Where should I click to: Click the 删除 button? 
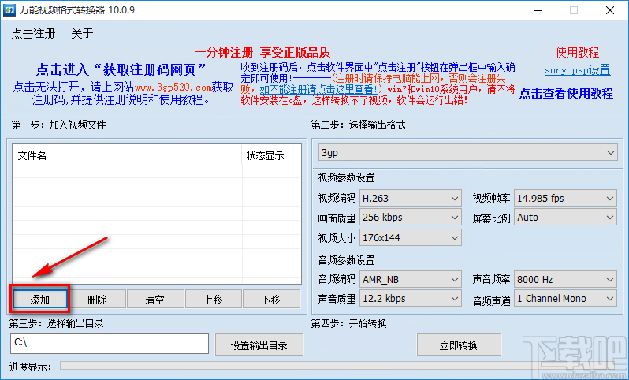point(97,300)
